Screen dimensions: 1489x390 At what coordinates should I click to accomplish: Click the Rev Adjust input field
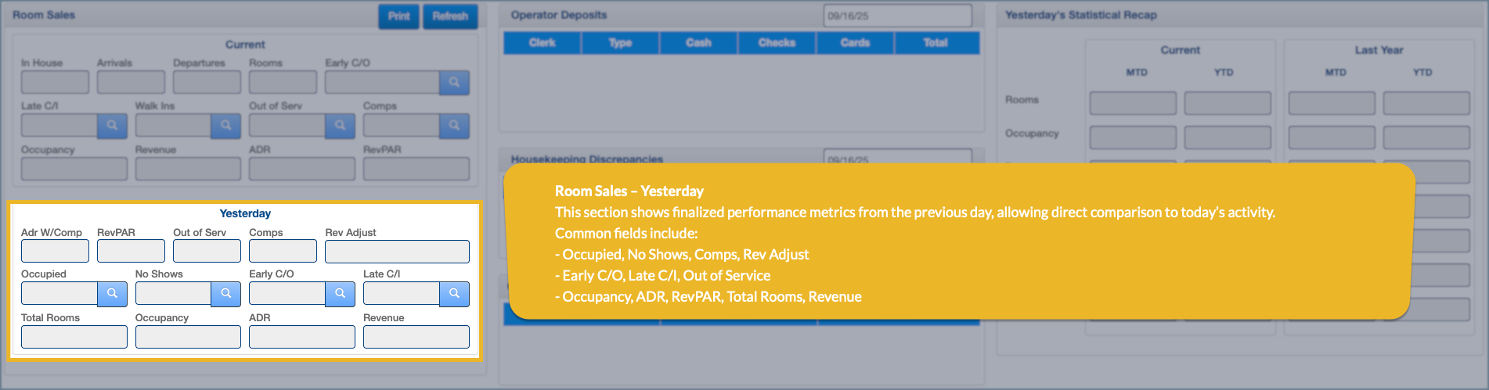click(397, 252)
